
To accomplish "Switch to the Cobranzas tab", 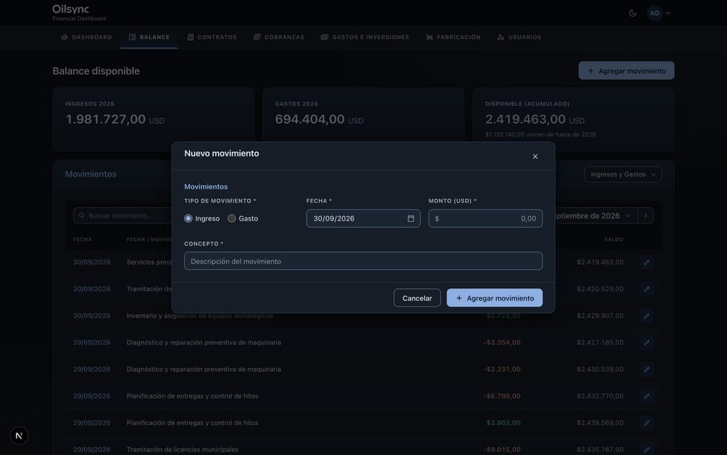I will (x=279, y=37).
